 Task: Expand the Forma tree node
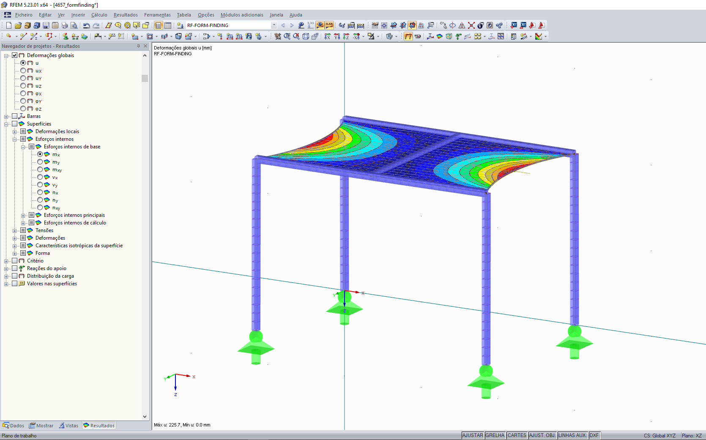(x=15, y=254)
